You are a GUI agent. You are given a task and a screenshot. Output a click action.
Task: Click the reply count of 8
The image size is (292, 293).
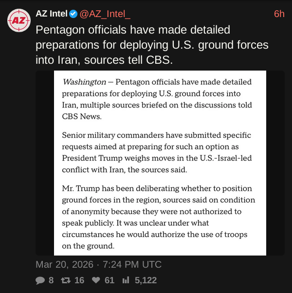51,280
